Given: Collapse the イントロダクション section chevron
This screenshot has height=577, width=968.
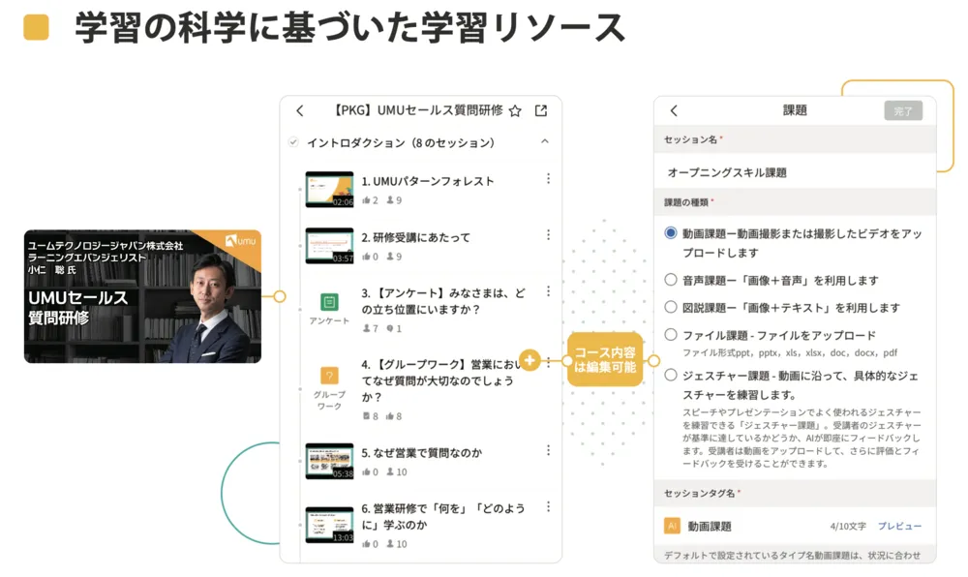Looking at the screenshot, I should pyautogui.click(x=545, y=142).
